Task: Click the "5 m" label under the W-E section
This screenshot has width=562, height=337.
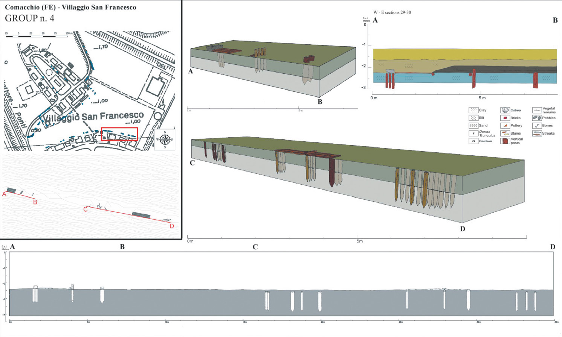Action: tap(482, 98)
